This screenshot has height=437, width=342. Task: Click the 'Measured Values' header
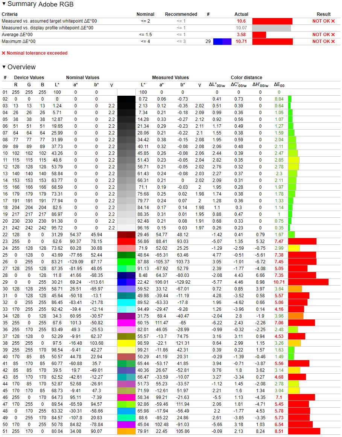point(170,78)
